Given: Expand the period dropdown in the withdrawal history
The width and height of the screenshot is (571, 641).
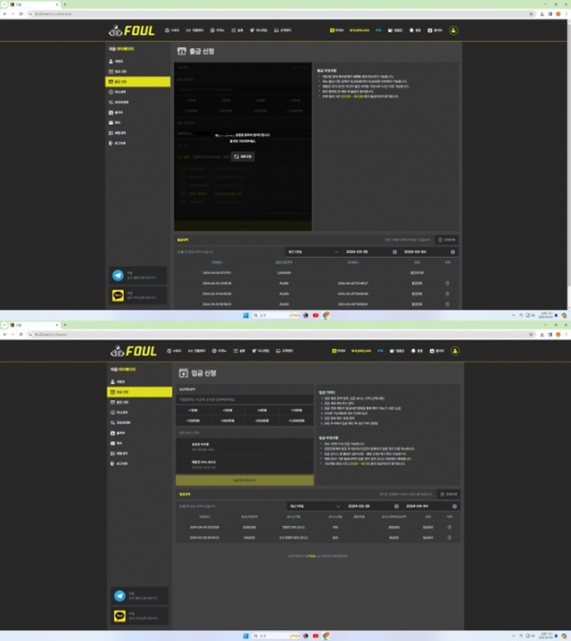Looking at the screenshot, I should point(312,252).
